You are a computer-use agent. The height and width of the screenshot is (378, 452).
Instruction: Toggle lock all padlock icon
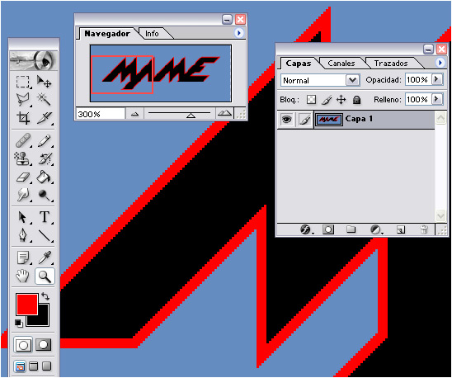pyautogui.click(x=356, y=100)
